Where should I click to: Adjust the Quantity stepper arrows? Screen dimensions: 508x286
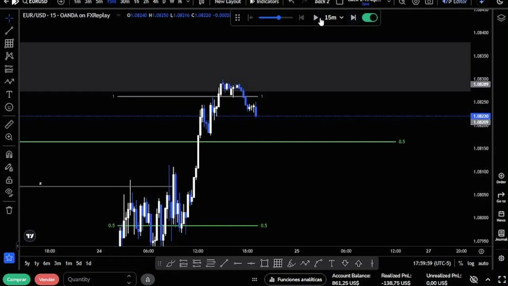(x=129, y=279)
